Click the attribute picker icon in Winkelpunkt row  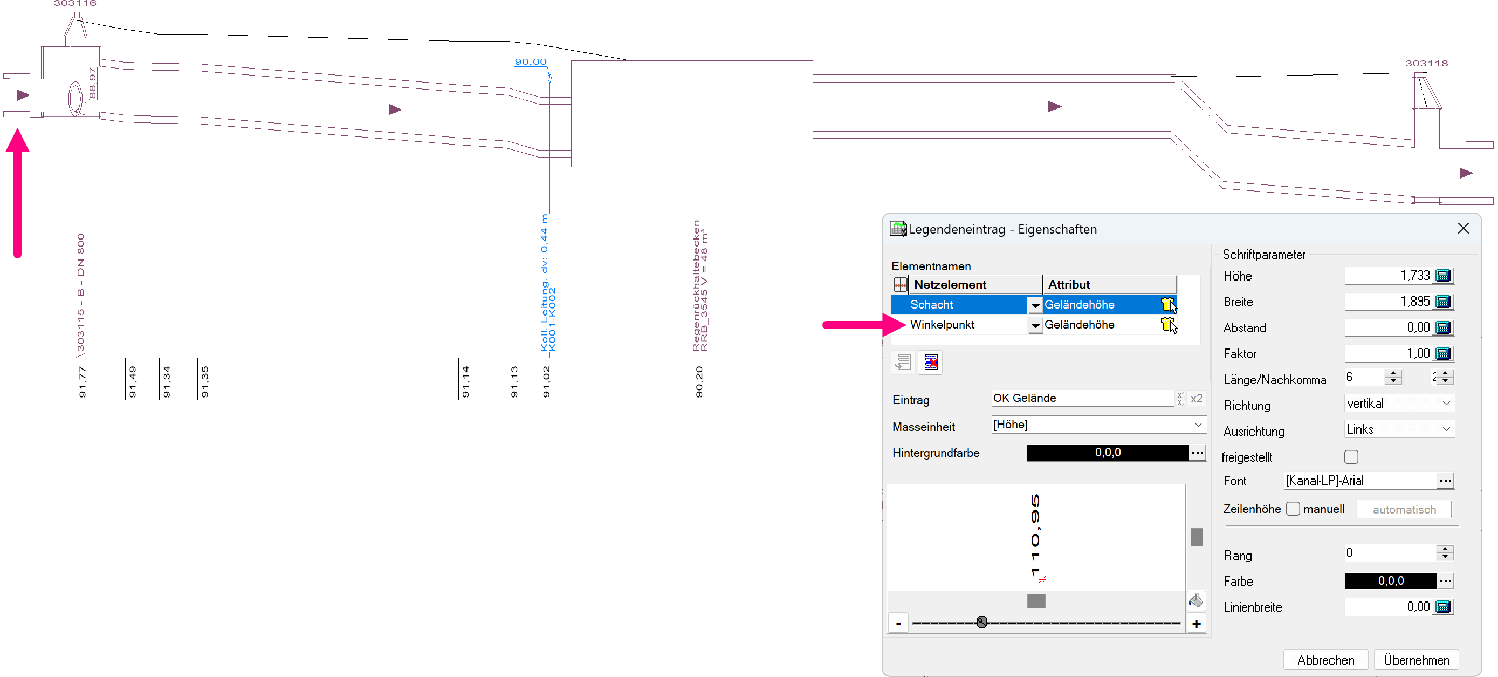(x=1169, y=325)
